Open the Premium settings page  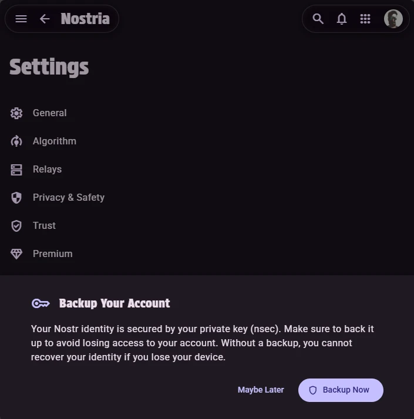(53, 254)
